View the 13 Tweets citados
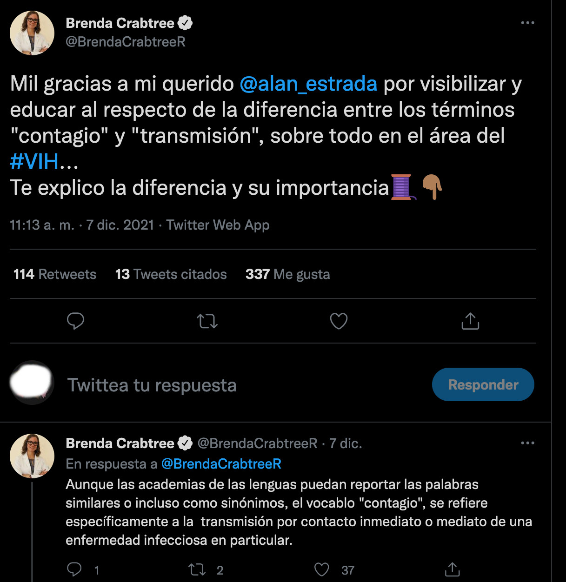The width and height of the screenshot is (566, 582). tap(170, 274)
